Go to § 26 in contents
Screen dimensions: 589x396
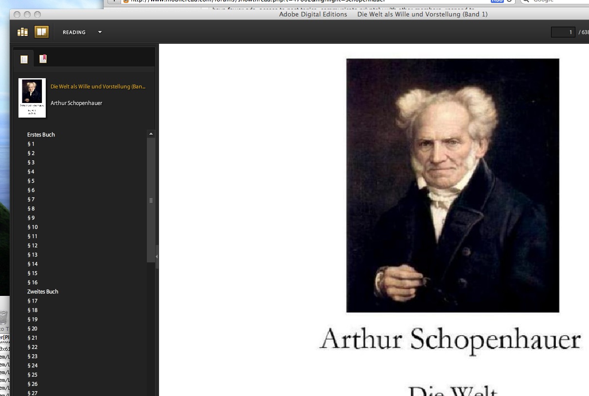pyautogui.click(x=33, y=384)
